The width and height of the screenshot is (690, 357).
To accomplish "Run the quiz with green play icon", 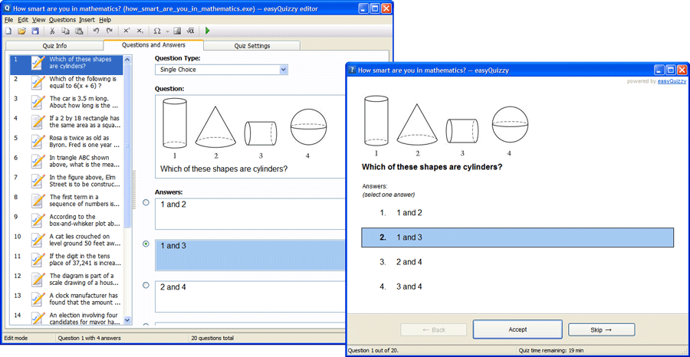I will pyautogui.click(x=208, y=31).
